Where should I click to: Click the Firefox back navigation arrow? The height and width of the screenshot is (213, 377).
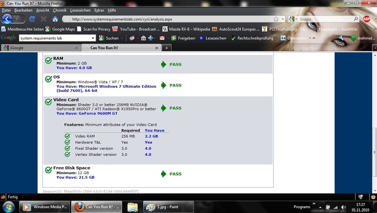(x=6, y=19)
